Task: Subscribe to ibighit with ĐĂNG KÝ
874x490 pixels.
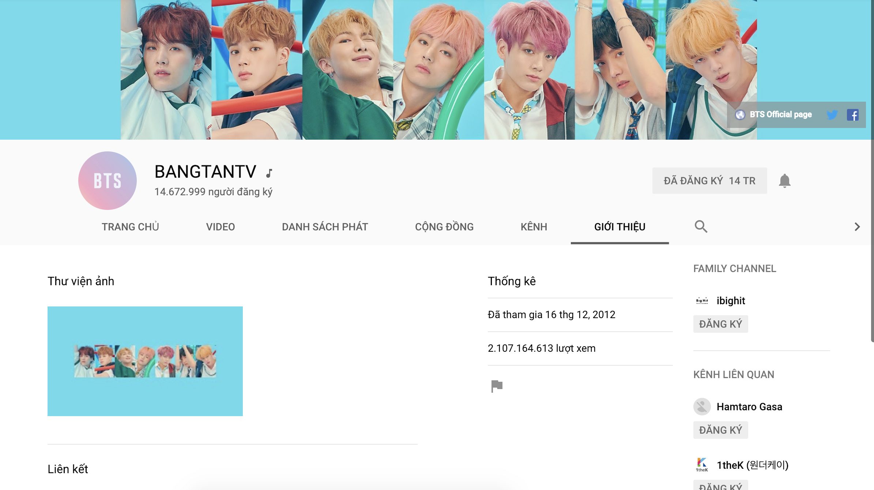Action: click(x=720, y=324)
